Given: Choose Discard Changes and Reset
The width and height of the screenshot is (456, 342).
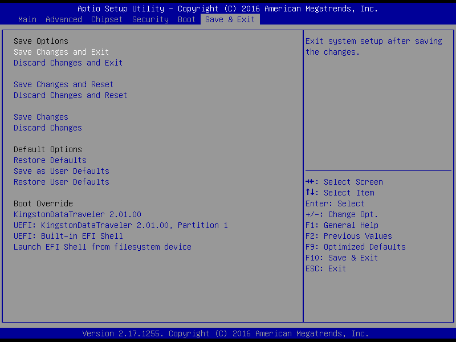Looking at the screenshot, I should [71, 95].
